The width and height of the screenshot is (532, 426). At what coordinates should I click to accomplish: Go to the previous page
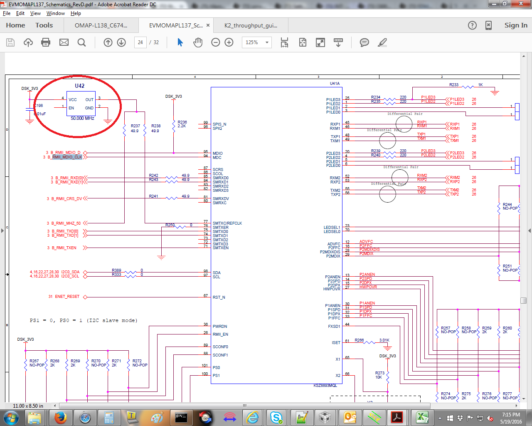[x=108, y=42]
